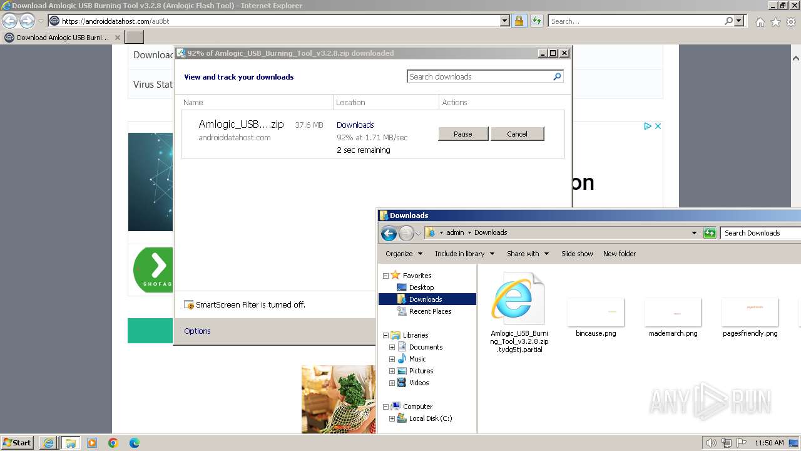This screenshot has height=451, width=801.
Task: Click the Search Downloads field in Explorer
Action: coord(760,233)
